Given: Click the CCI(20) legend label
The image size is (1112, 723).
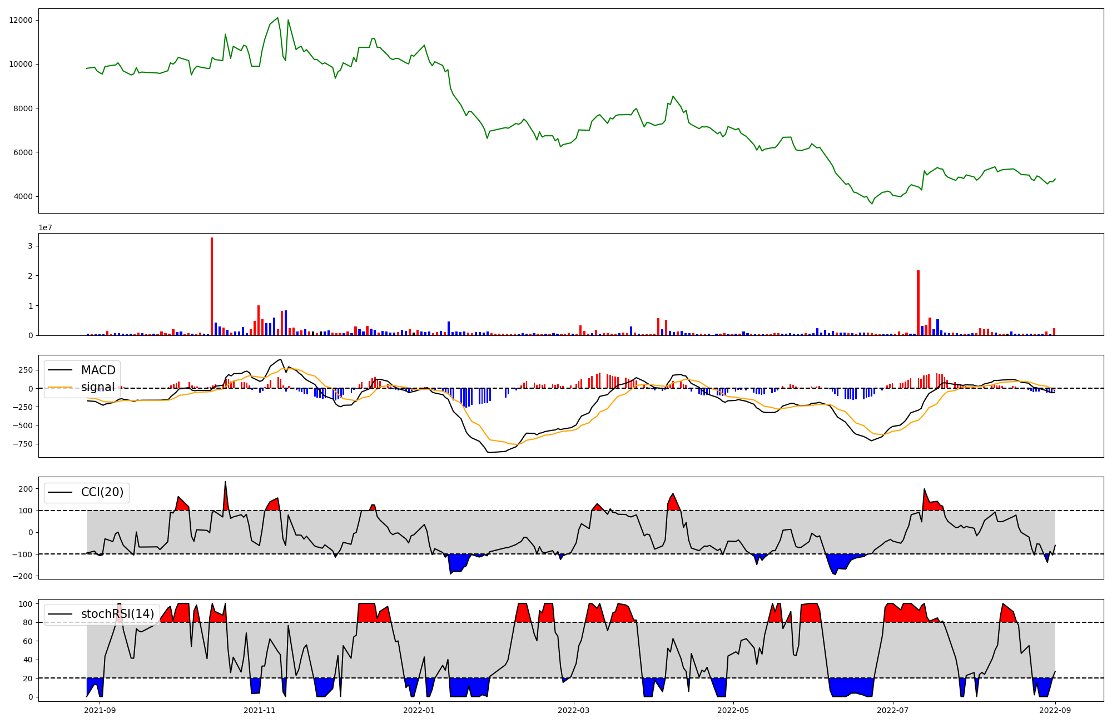Looking at the screenshot, I should 102,492.
